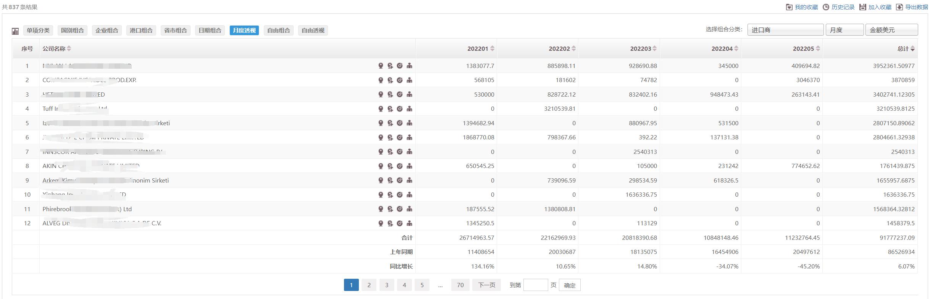The width and height of the screenshot is (930, 299).
Task: Sort the 202203 column
Action: click(x=655, y=48)
